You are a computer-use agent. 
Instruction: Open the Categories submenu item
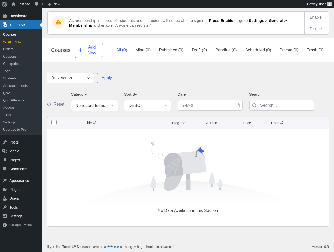coord(11,64)
